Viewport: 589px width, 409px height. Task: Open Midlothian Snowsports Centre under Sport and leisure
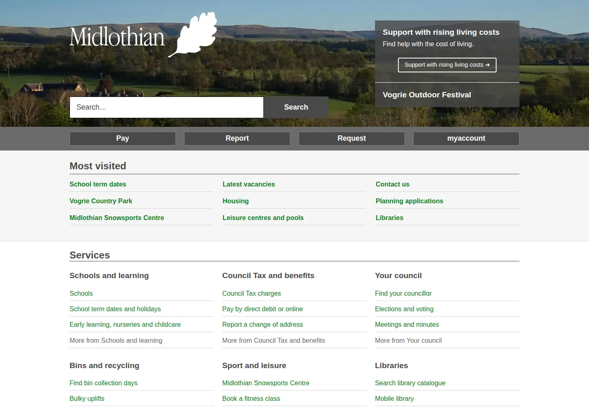pos(266,383)
